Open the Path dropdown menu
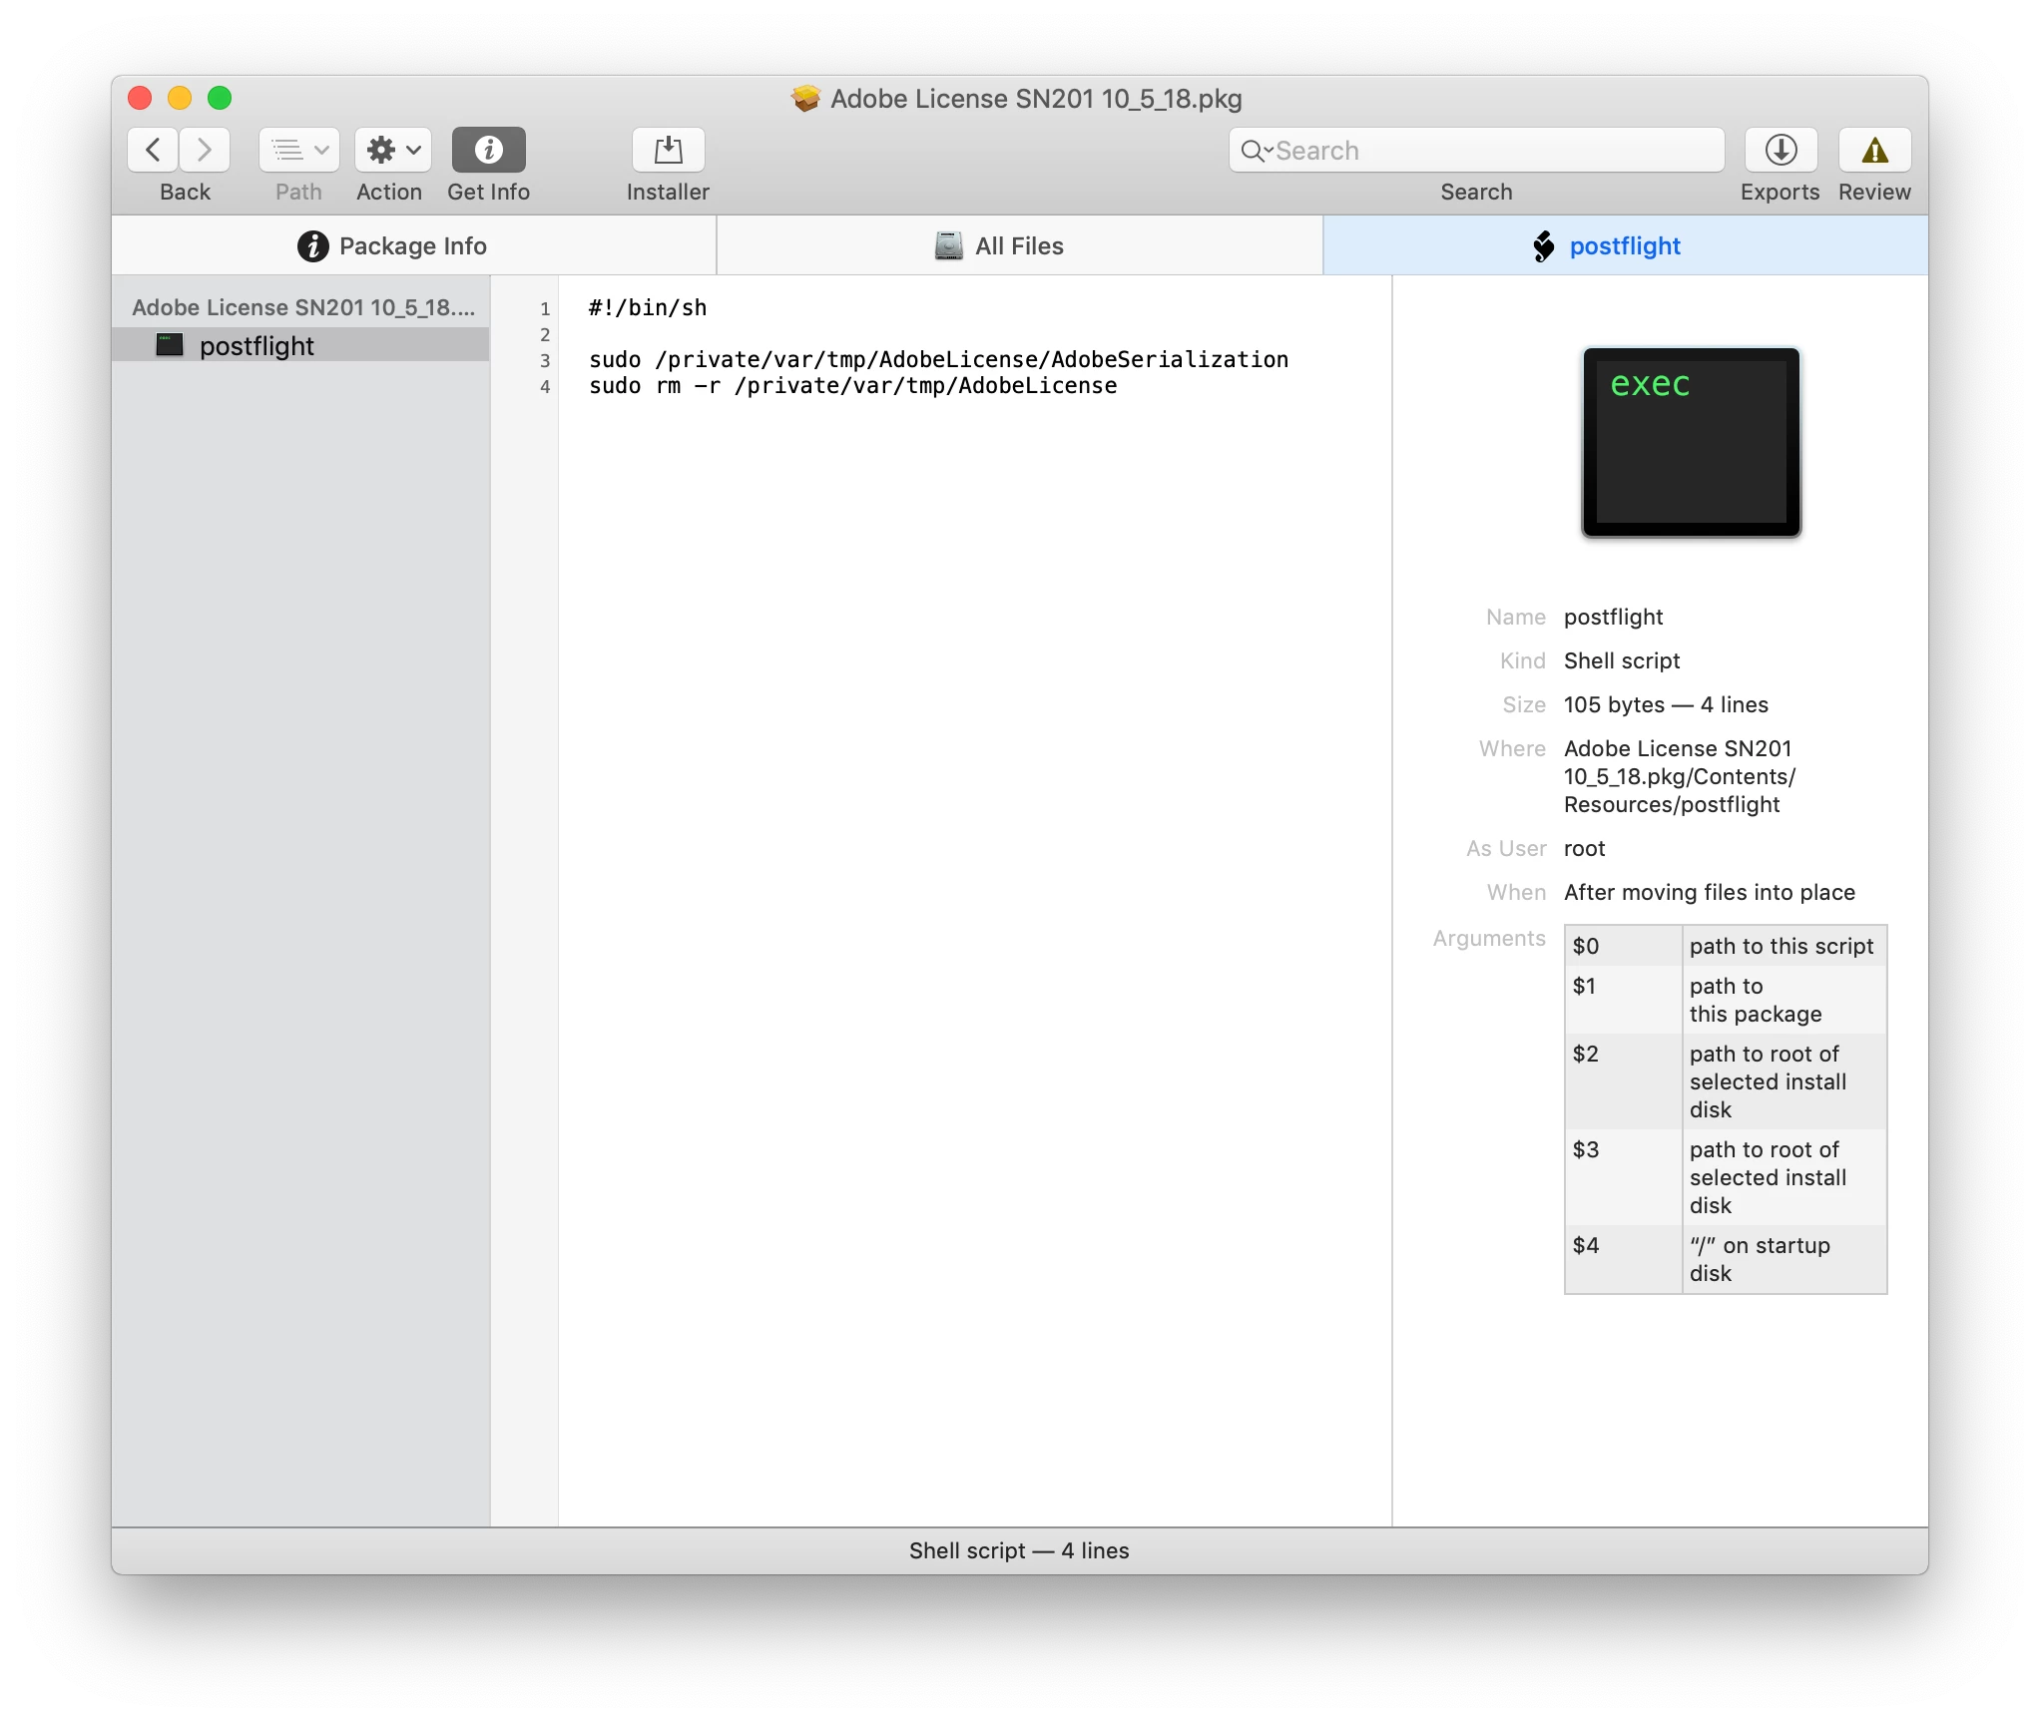2040x1722 pixels. click(299, 150)
